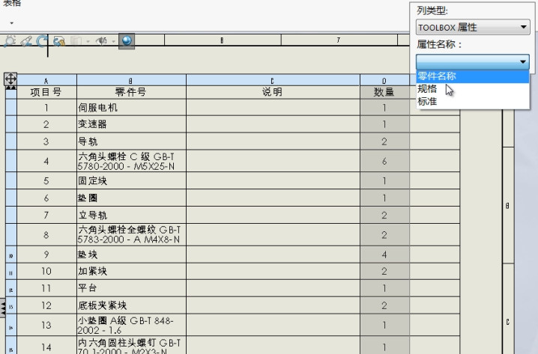Viewport: 538px width, 354px height.
Task: Select the 垫圈 part cell in row 6
Action: (131, 198)
